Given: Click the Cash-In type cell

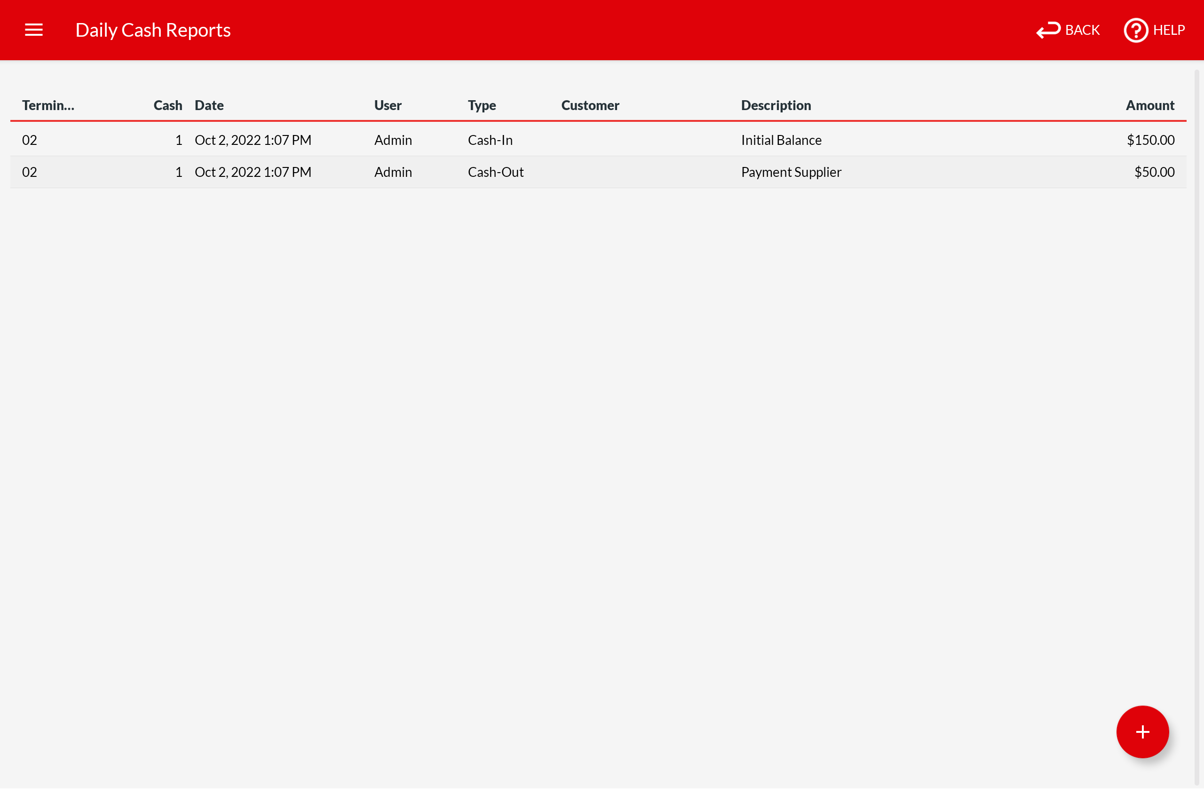Looking at the screenshot, I should pyautogui.click(x=490, y=140).
